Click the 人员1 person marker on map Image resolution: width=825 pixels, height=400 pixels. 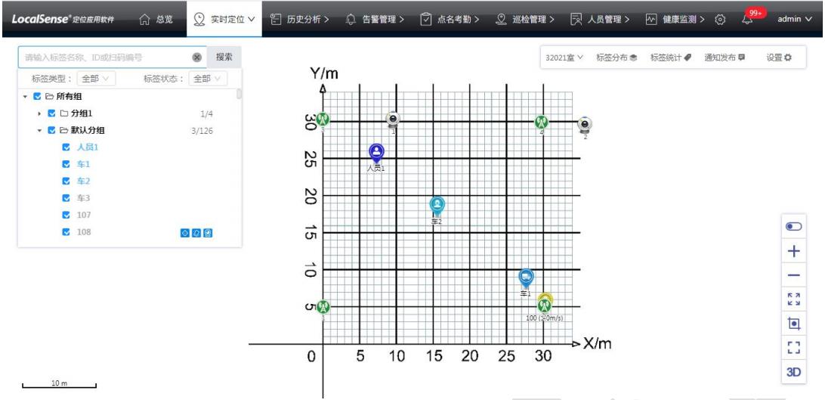(x=376, y=153)
